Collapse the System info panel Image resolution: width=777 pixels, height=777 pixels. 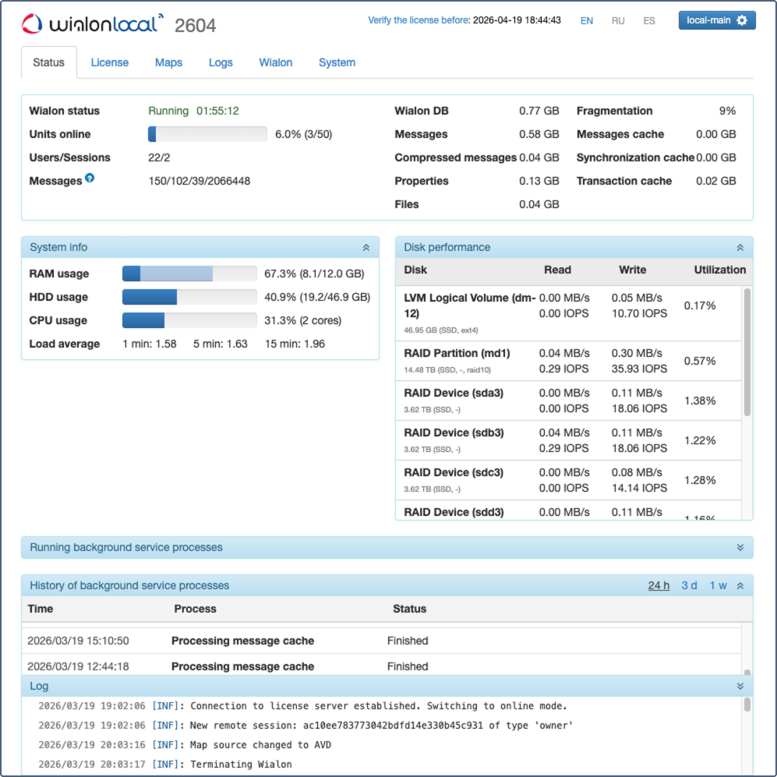click(x=366, y=246)
